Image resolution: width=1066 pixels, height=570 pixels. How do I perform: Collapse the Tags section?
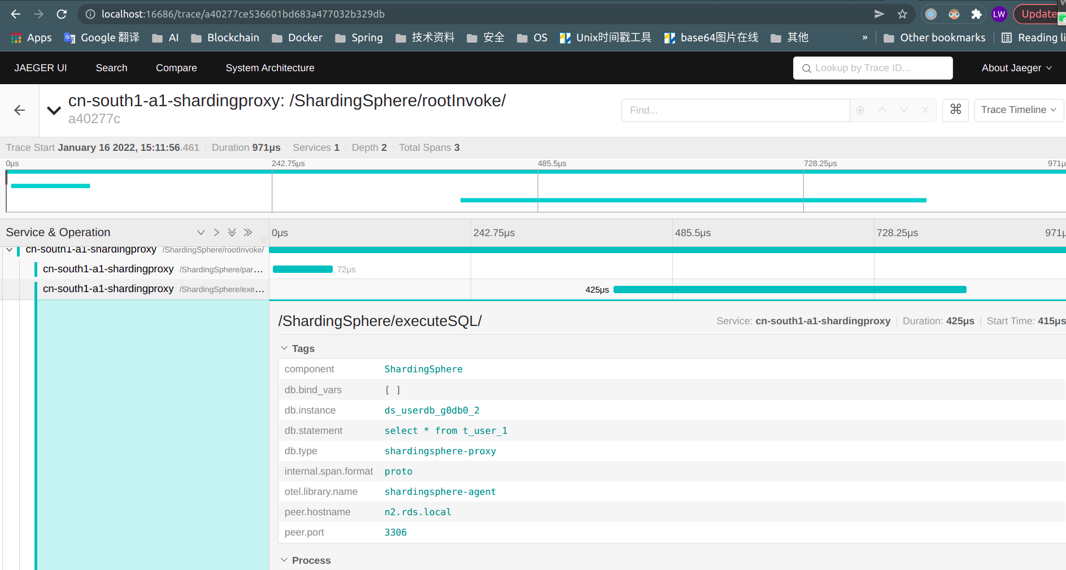(x=298, y=349)
